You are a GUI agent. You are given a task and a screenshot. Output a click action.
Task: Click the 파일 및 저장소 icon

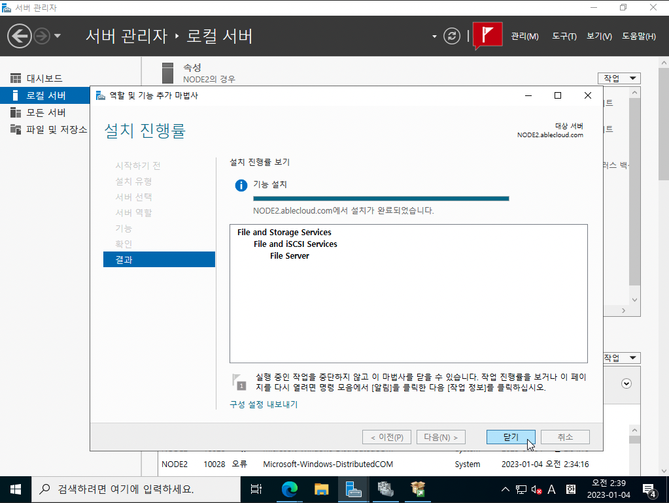15,129
